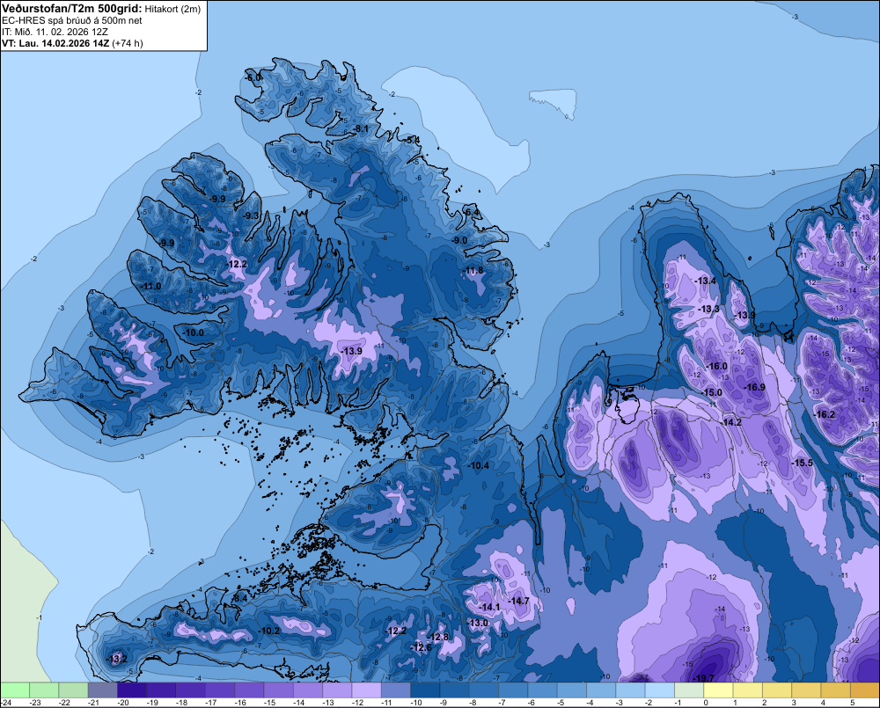Click the -14.1 temperature label
The height and width of the screenshot is (708, 880).
tap(489, 607)
